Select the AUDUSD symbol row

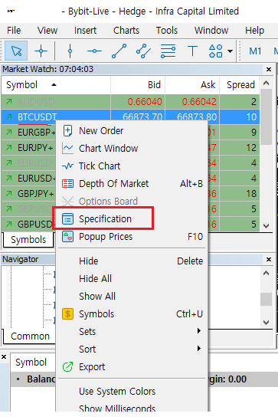(x=130, y=101)
